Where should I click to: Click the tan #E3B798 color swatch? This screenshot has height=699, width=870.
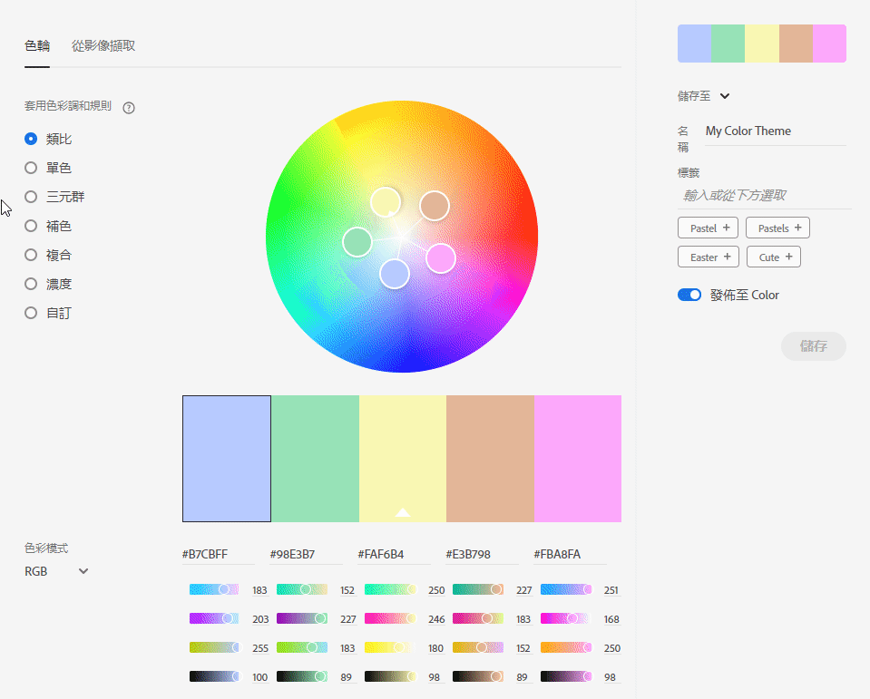coord(490,458)
